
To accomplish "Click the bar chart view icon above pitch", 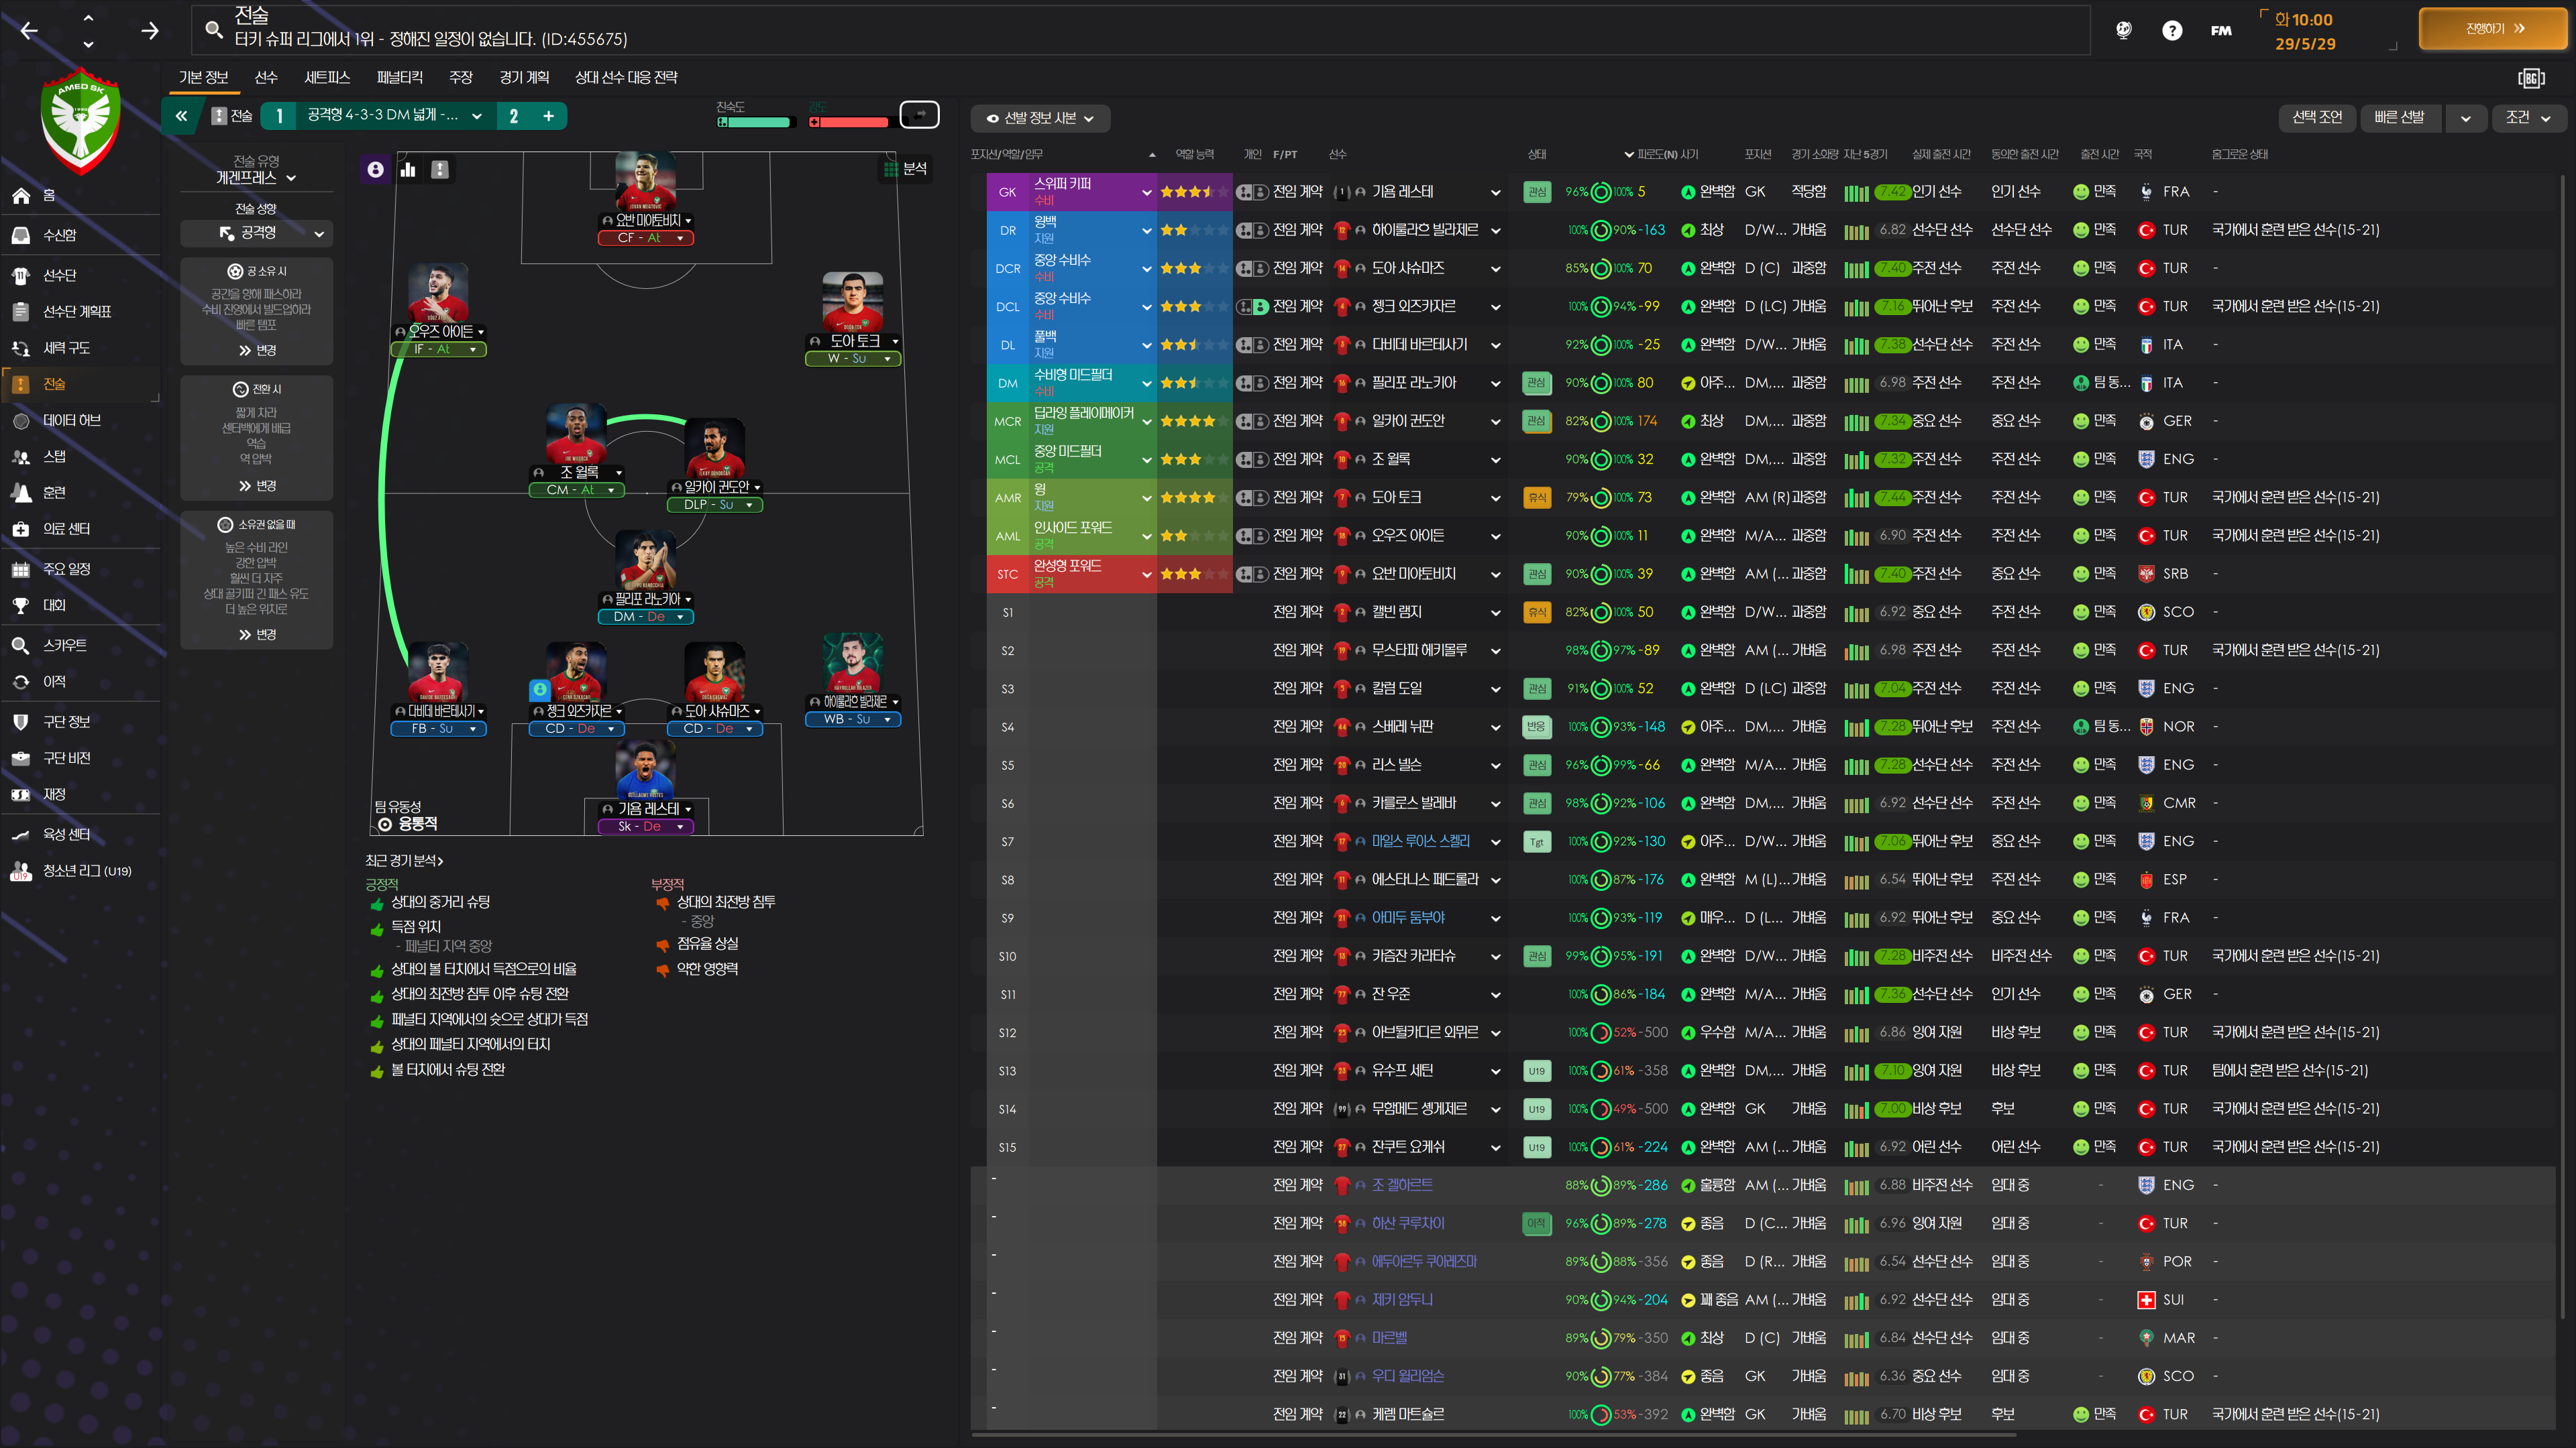I will [408, 170].
